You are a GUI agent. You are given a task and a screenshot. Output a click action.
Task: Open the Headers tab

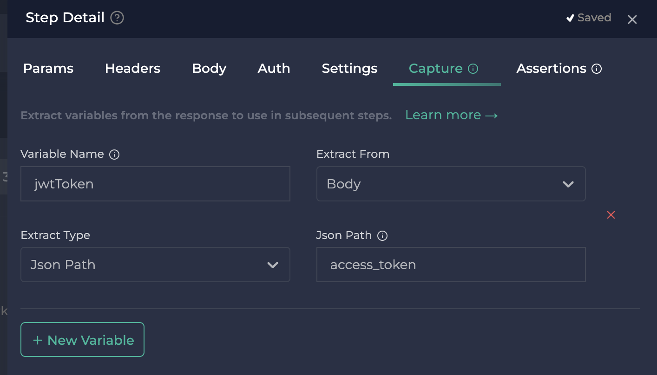(x=132, y=68)
